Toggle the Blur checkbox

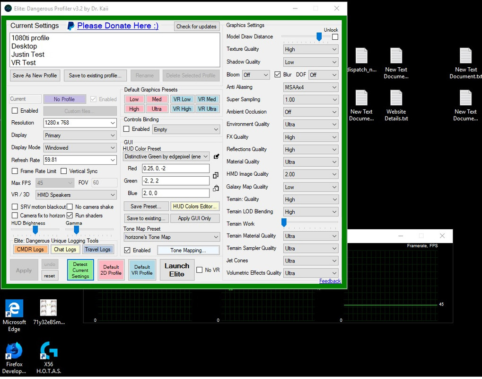(278, 74)
